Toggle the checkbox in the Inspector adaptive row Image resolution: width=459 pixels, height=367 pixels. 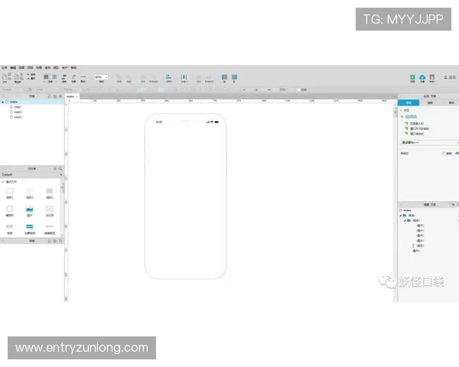point(443,153)
